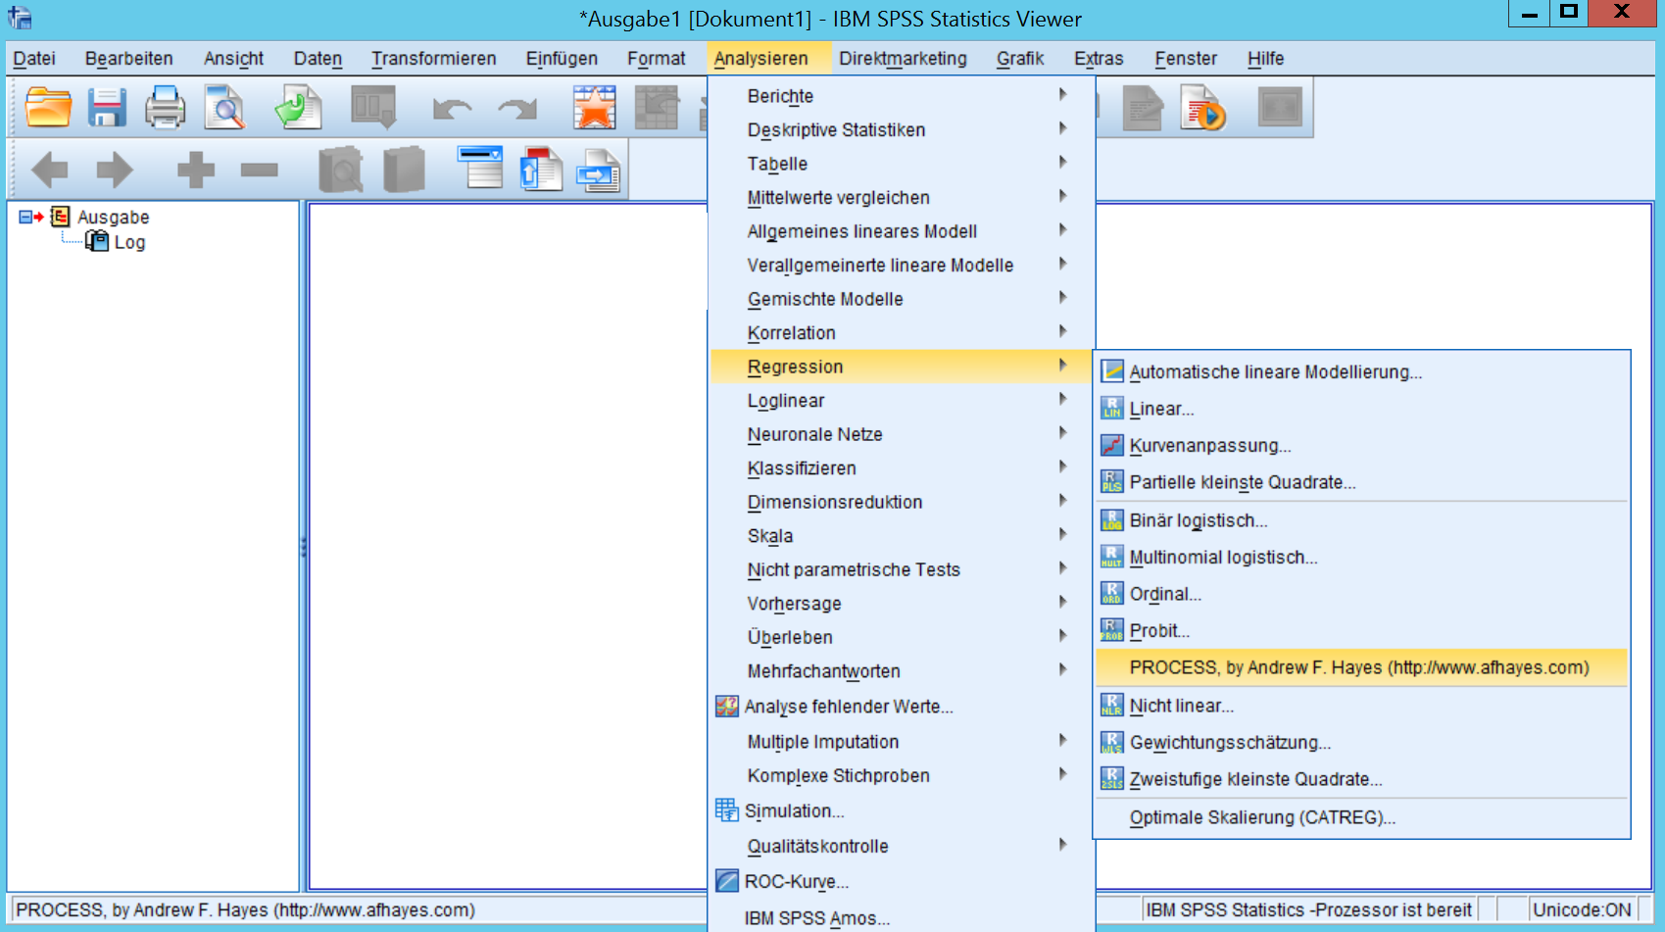1665x932 pixels.
Task: Open IBM SPSS Amos... entry
Action: pos(901,918)
